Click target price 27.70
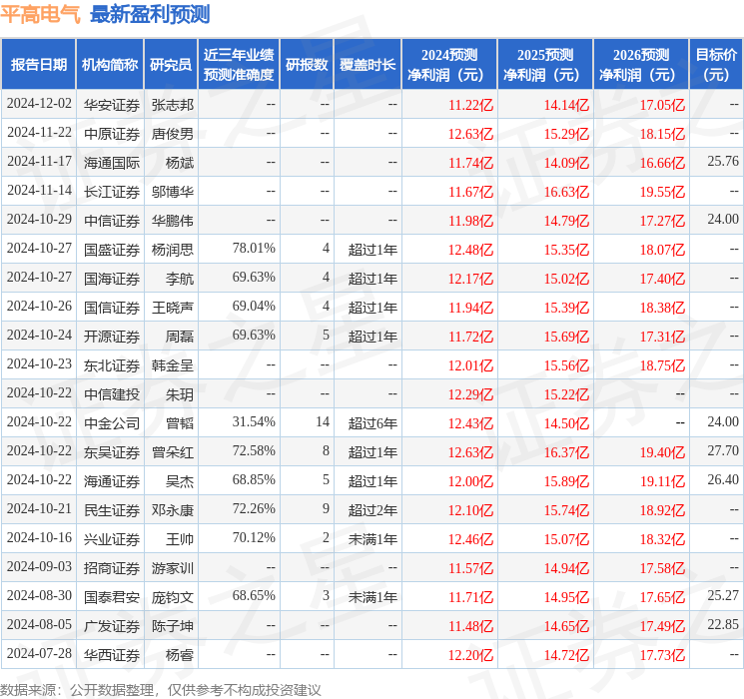This screenshot has height=699, width=744. pos(723,450)
